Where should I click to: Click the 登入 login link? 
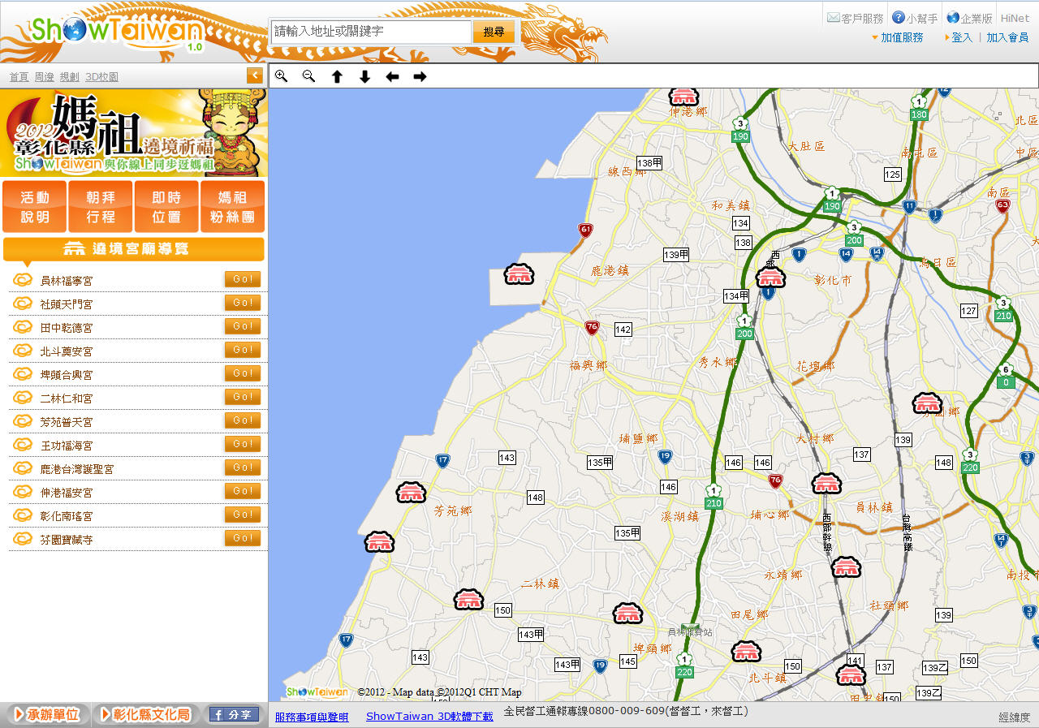961,37
